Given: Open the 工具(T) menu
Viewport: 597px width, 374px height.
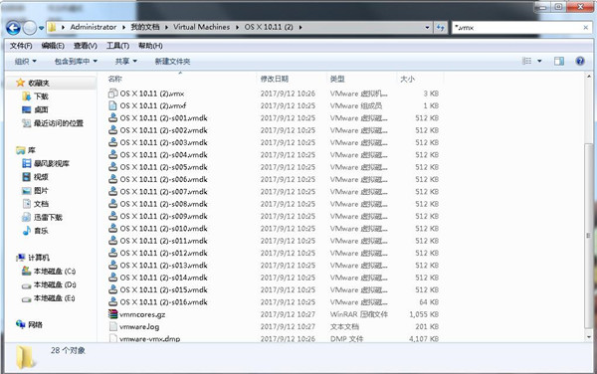Looking at the screenshot, I should pos(117,46).
